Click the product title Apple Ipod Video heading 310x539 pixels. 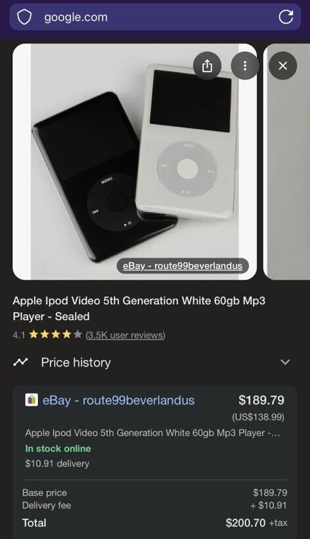(x=139, y=308)
